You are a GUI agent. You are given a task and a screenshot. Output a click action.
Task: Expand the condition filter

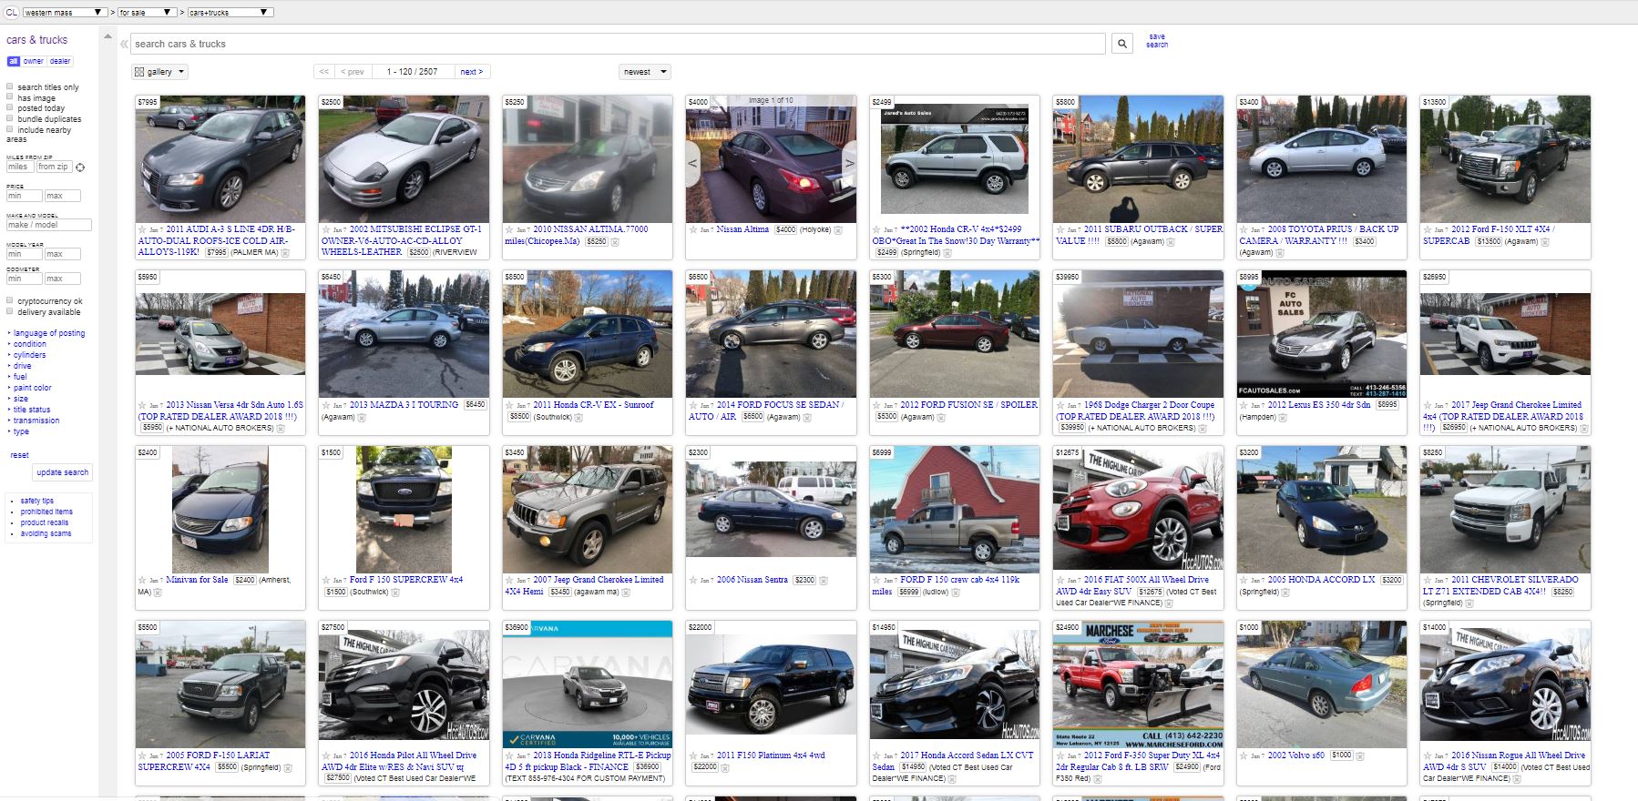point(29,344)
